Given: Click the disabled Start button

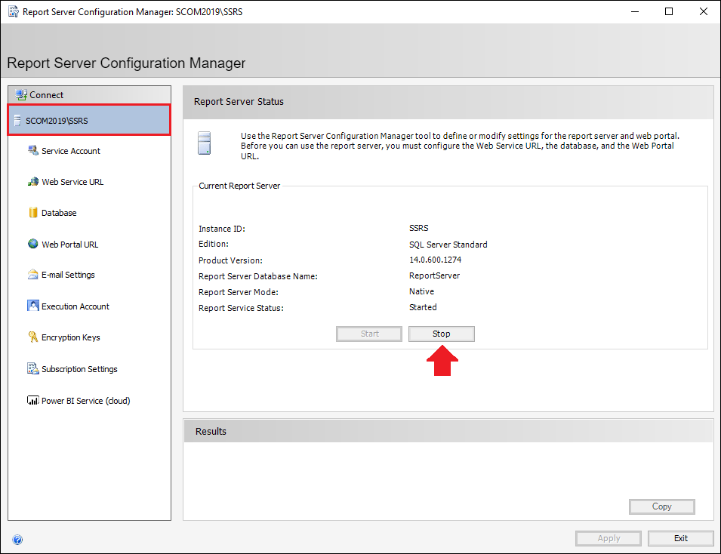Looking at the screenshot, I should (x=369, y=334).
